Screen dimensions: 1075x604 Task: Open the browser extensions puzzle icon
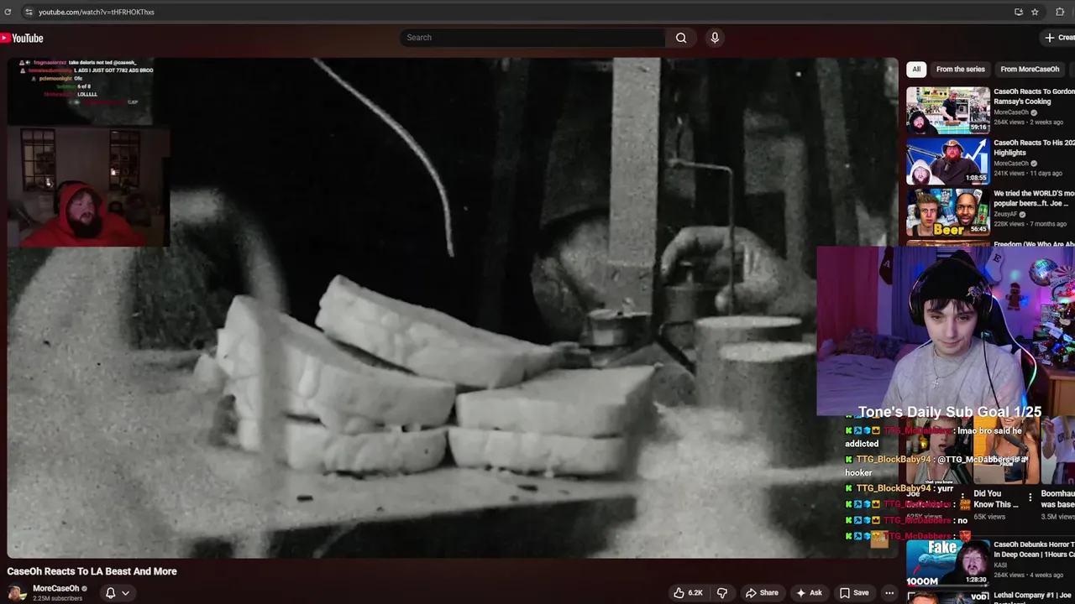[1060, 12]
